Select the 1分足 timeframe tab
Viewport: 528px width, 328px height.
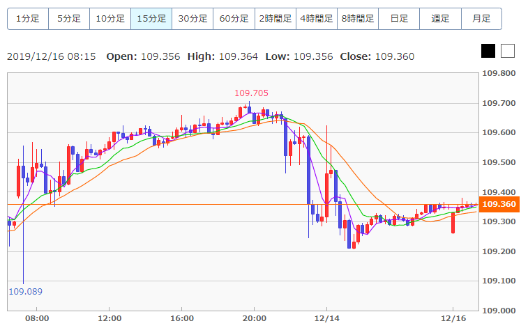(x=28, y=19)
